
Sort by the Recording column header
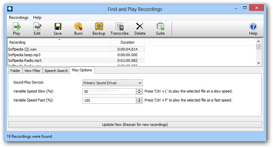click(x=59, y=42)
